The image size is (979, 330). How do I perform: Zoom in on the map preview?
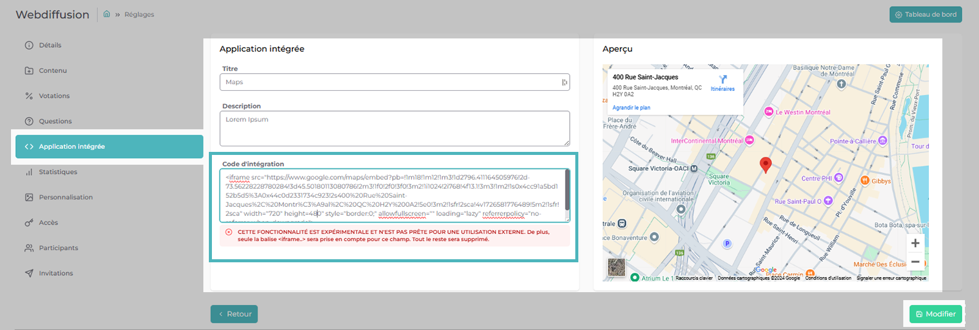coord(915,243)
